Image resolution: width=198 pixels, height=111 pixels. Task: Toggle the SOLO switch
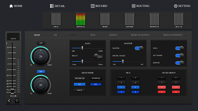pyautogui.click(x=179, y=48)
